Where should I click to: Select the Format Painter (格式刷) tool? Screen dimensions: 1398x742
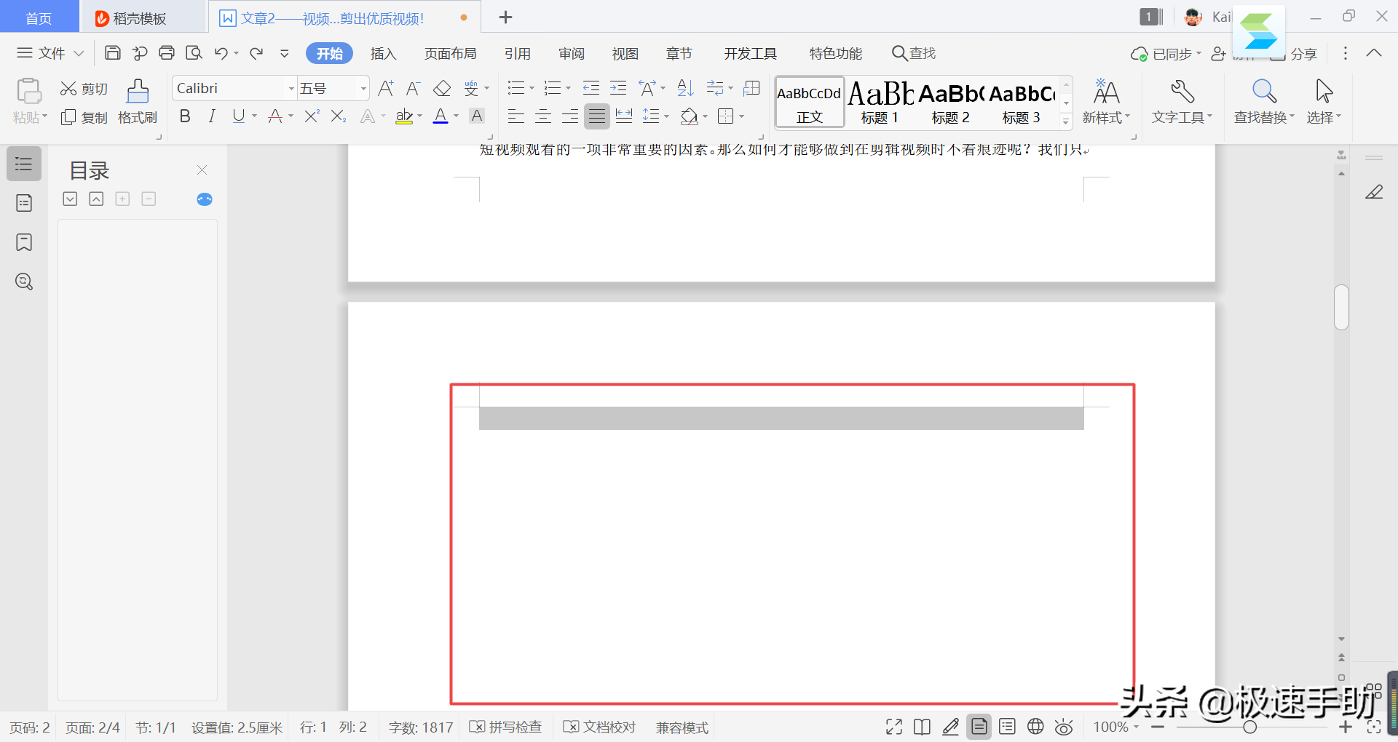137,102
